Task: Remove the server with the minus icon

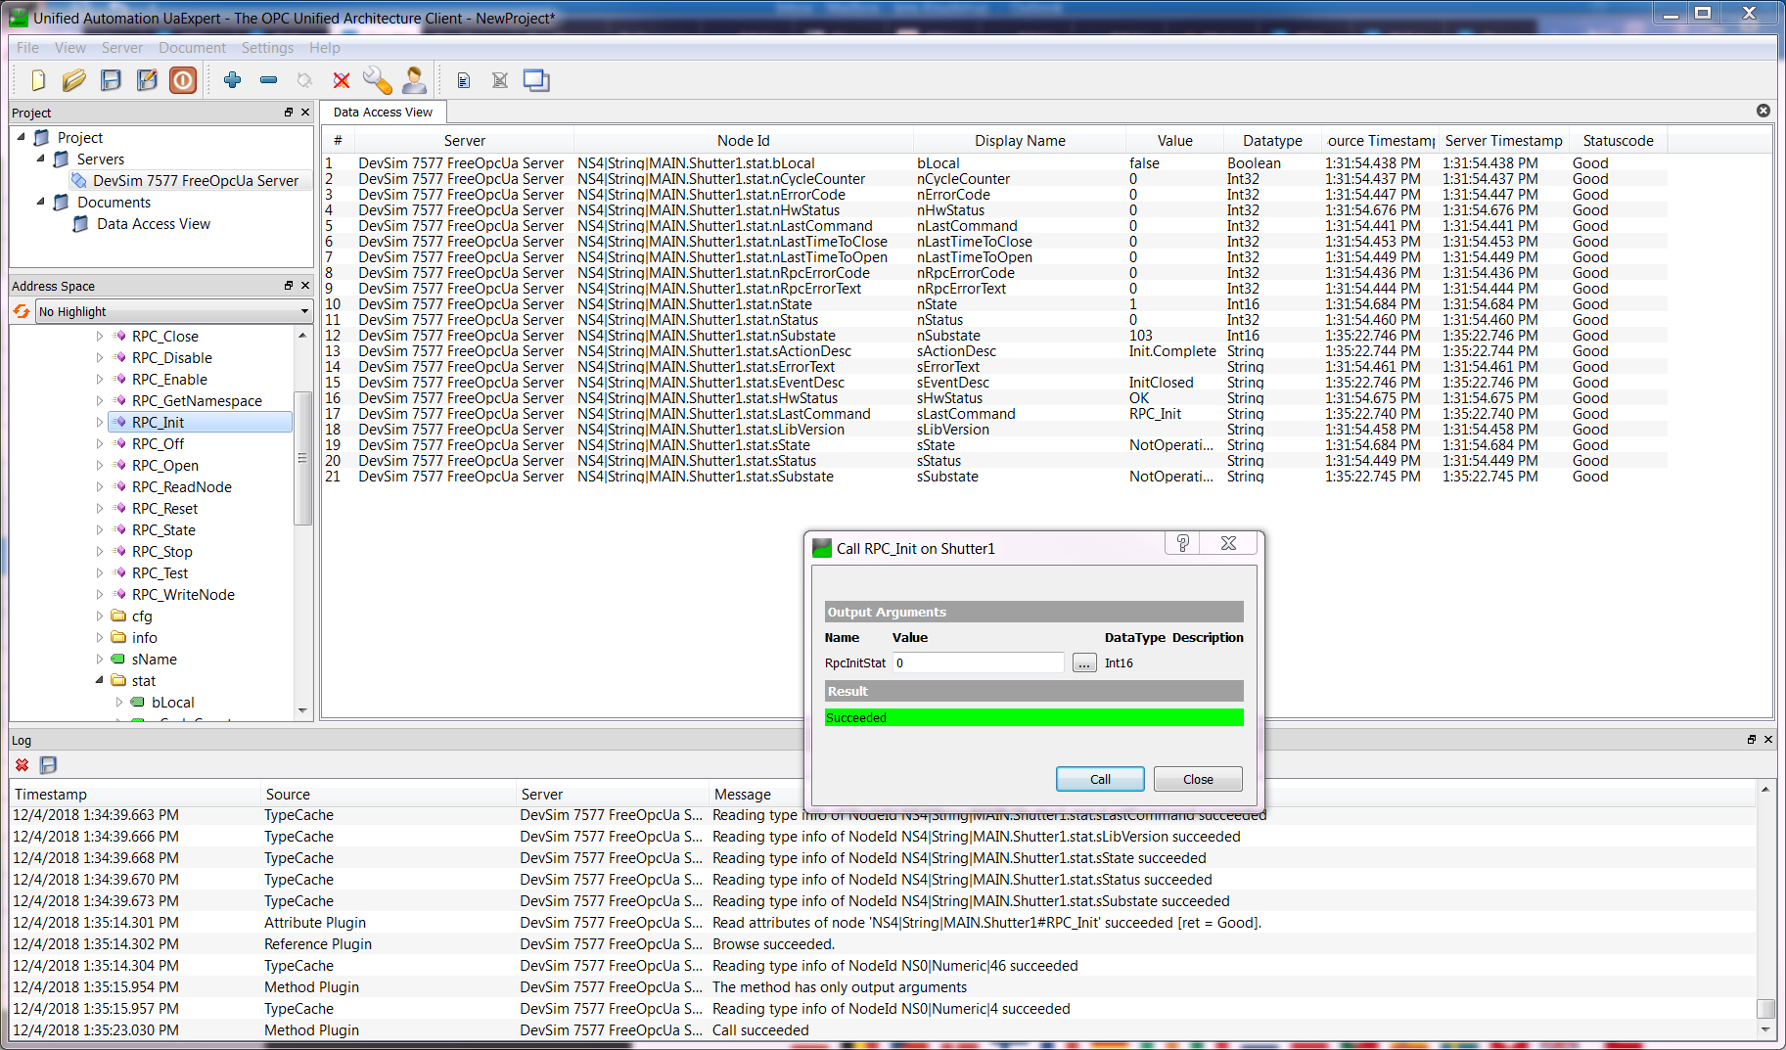Action: tap(268, 80)
